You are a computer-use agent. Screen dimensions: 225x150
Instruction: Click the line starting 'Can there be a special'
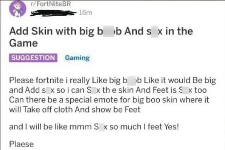coord(109,100)
